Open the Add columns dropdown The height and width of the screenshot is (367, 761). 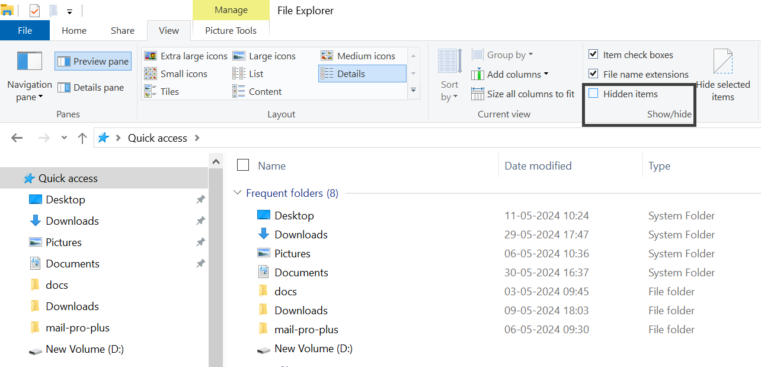tap(510, 74)
